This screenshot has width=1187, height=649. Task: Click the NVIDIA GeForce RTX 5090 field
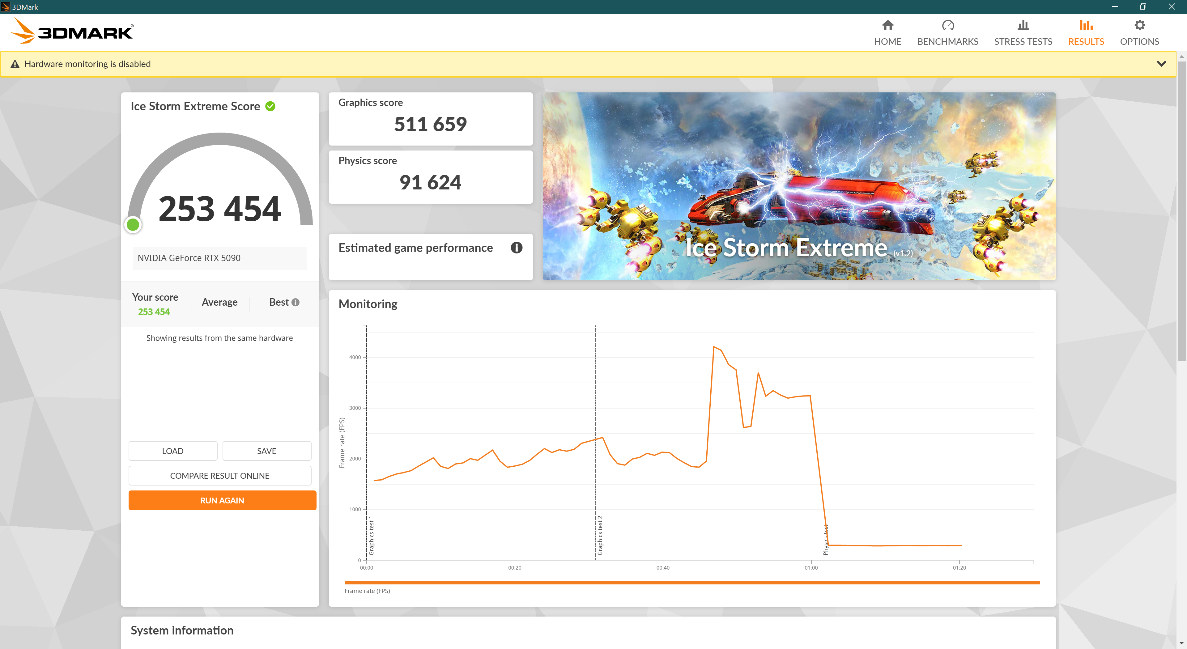[x=220, y=258]
